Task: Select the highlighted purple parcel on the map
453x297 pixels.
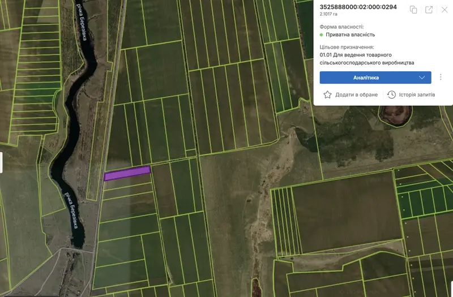Action: pyautogui.click(x=127, y=173)
